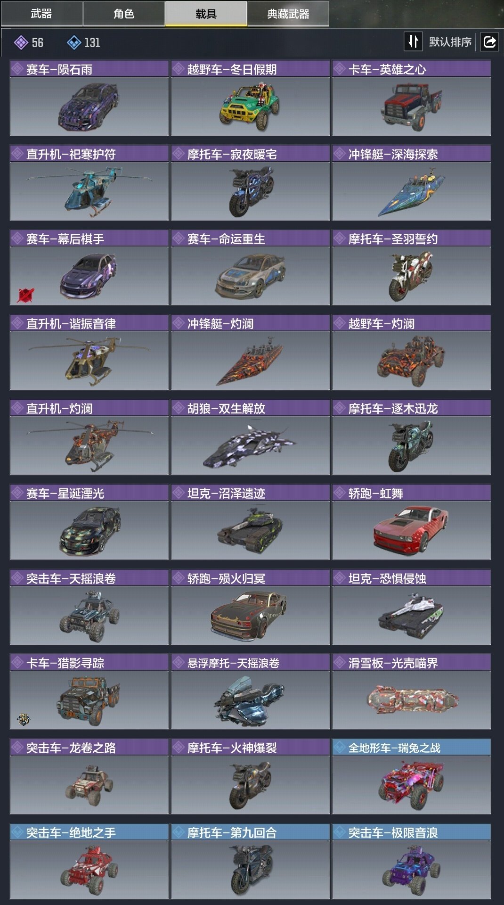The height and width of the screenshot is (905, 504).
Task: Click the share export icon
Action: point(489,42)
